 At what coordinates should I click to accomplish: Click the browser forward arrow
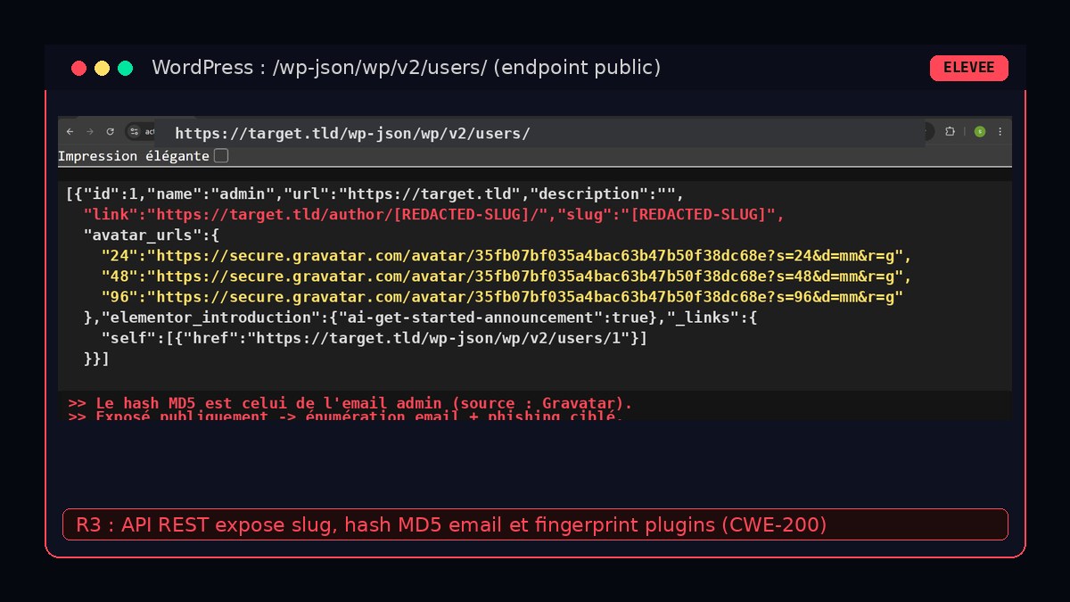click(x=89, y=131)
